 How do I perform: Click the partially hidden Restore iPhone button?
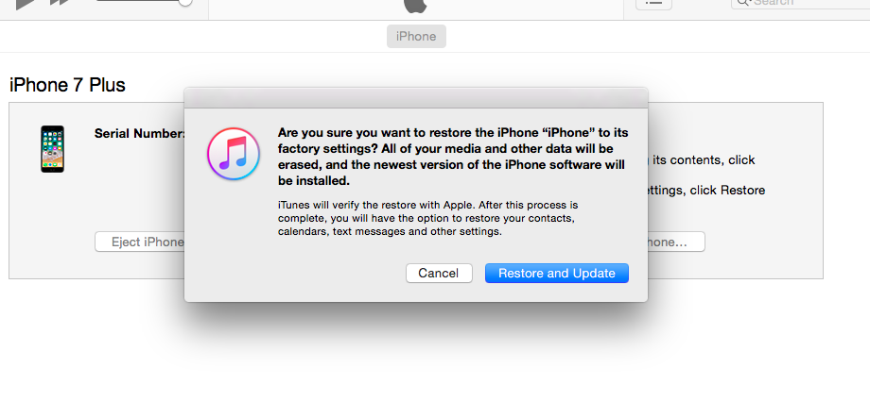click(675, 242)
